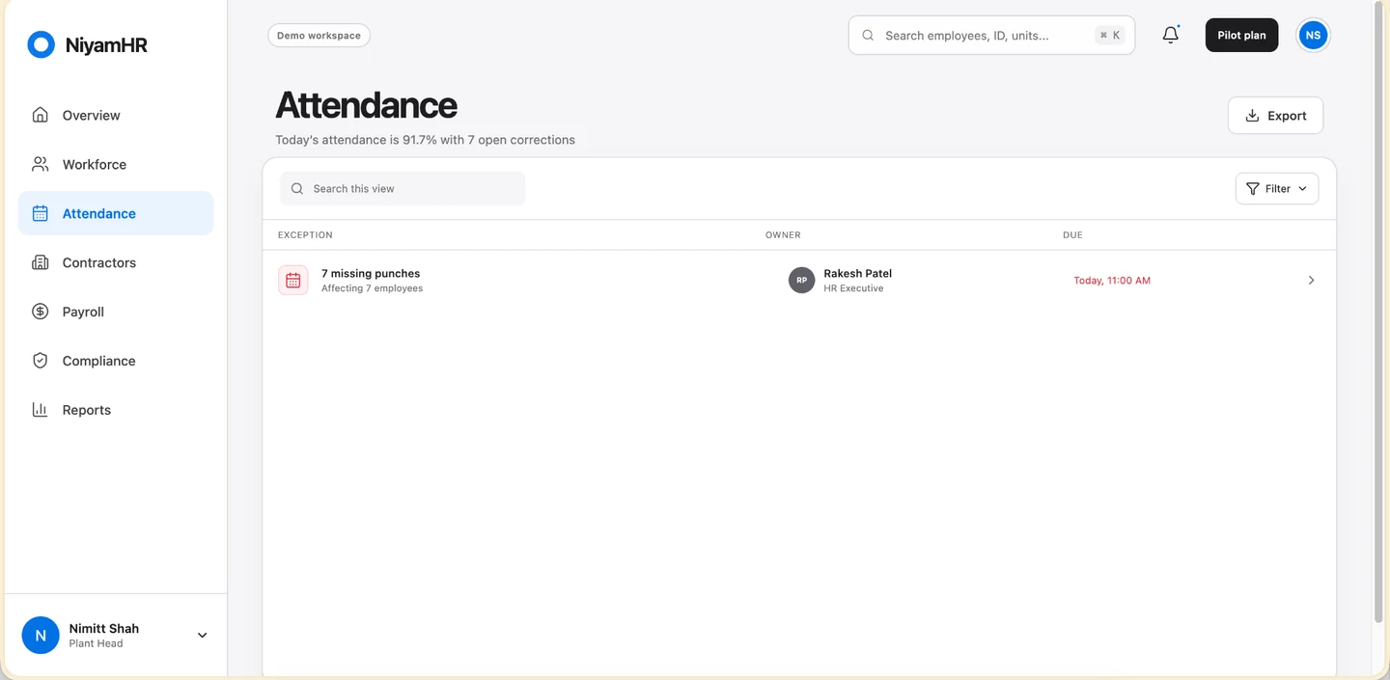Click the ⌘ K shortcut badge
This screenshot has width=1390, height=680.
click(1109, 36)
